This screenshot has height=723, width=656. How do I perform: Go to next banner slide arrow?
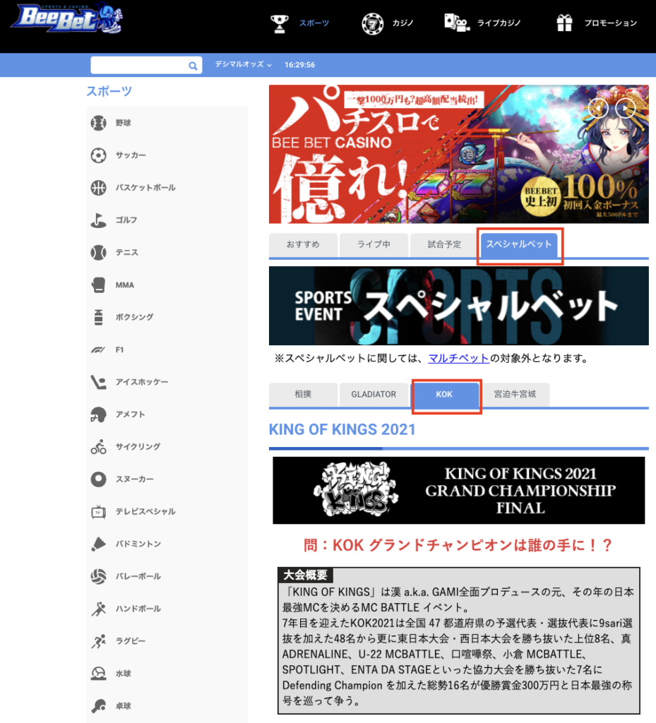click(626, 109)
